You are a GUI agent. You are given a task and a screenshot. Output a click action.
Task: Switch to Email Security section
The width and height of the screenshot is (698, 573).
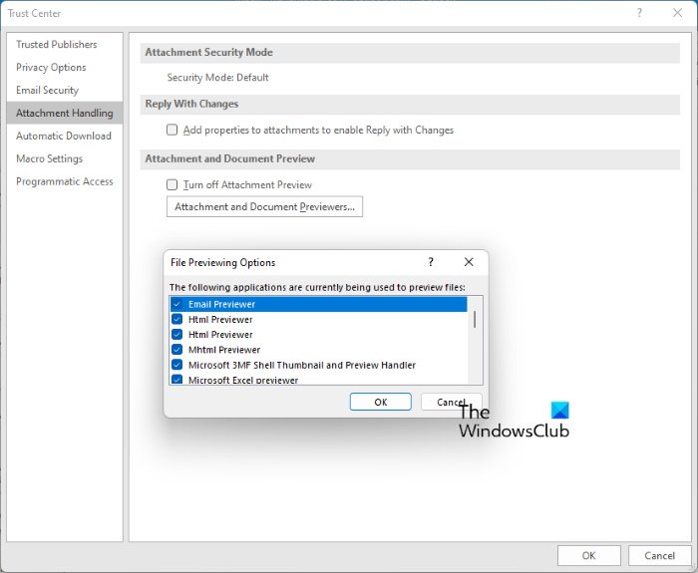[65, 91]
